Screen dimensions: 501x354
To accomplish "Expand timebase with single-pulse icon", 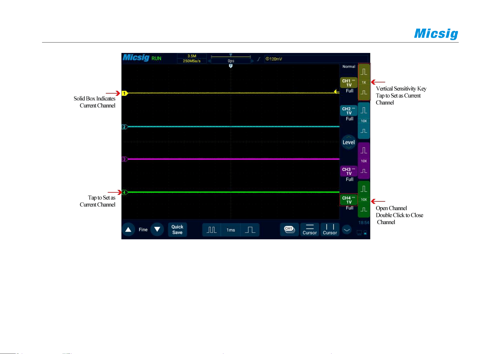I will click(x=250, y=230).
